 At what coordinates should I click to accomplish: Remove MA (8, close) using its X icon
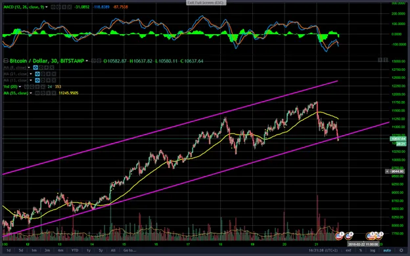52,68
